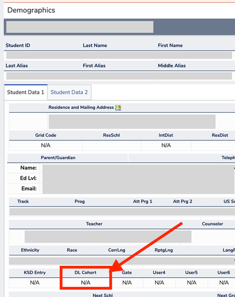235x297 pixels.
Task: Click the First Alias label
Action: point(94,66)
